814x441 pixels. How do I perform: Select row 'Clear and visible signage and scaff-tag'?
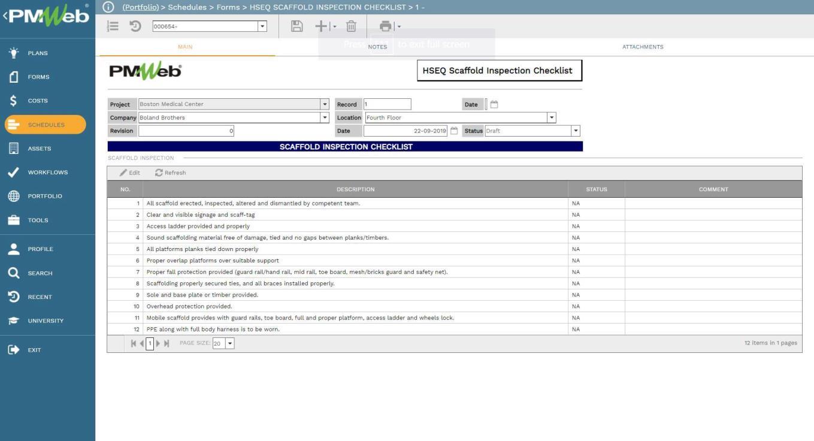click(x=455, y=215)
